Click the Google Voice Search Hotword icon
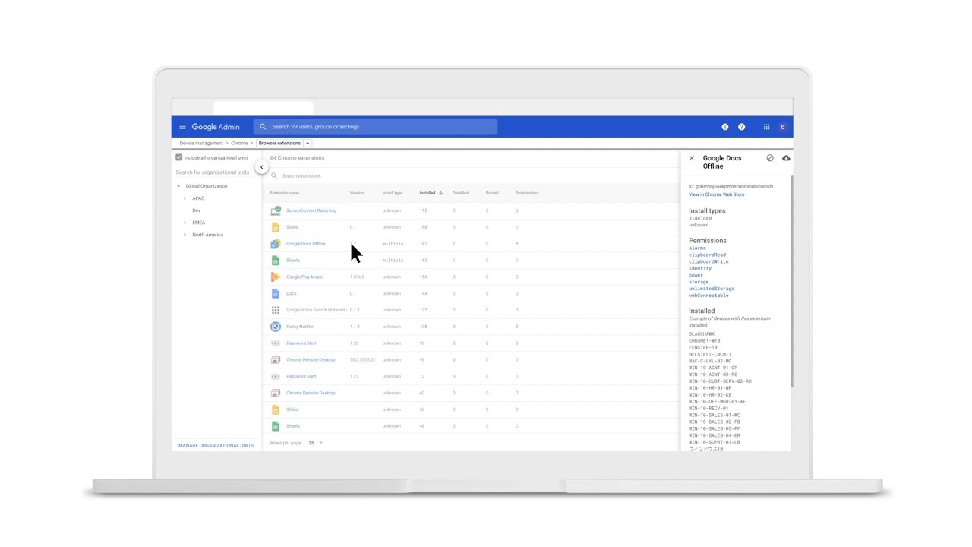This screenshot has width=972, height=547. tap(276, 310)
